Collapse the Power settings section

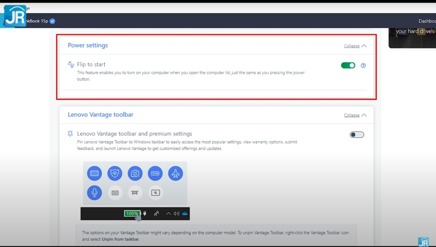coord(352,46)
